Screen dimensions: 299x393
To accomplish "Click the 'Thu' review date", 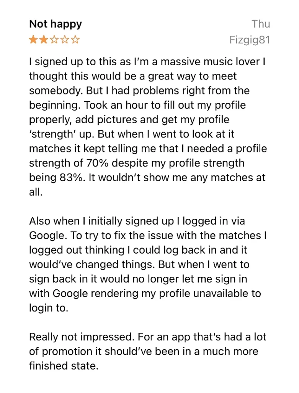I will (x=261, y=24).
